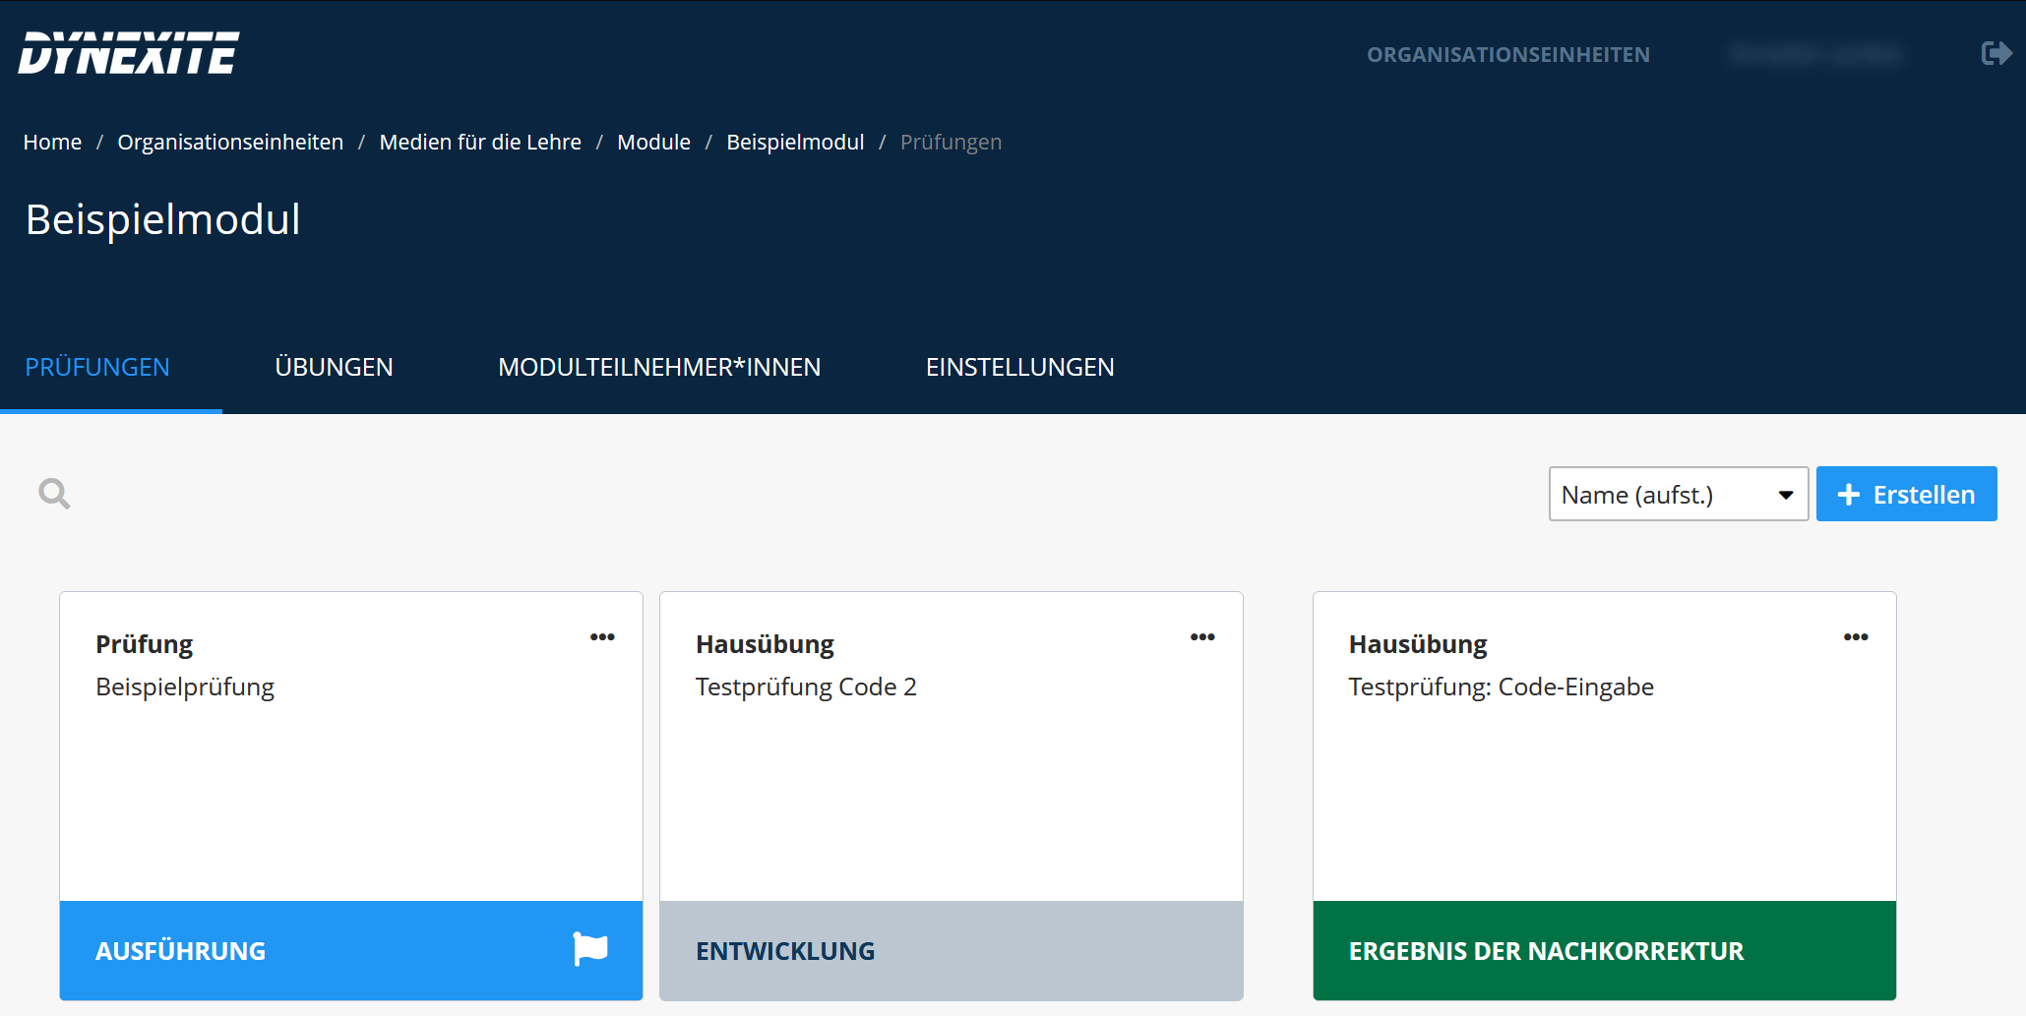2026x1016 pixels.
Task: Expand the Name (aufst.) sort dropdown
Action: coord(1679,494)
